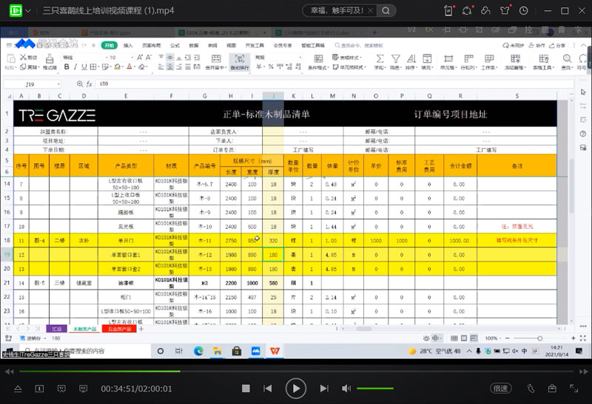This screenshot has height=404, width=592.
Task: Open the 查找命令 search command field
Action: coord(359,45)
